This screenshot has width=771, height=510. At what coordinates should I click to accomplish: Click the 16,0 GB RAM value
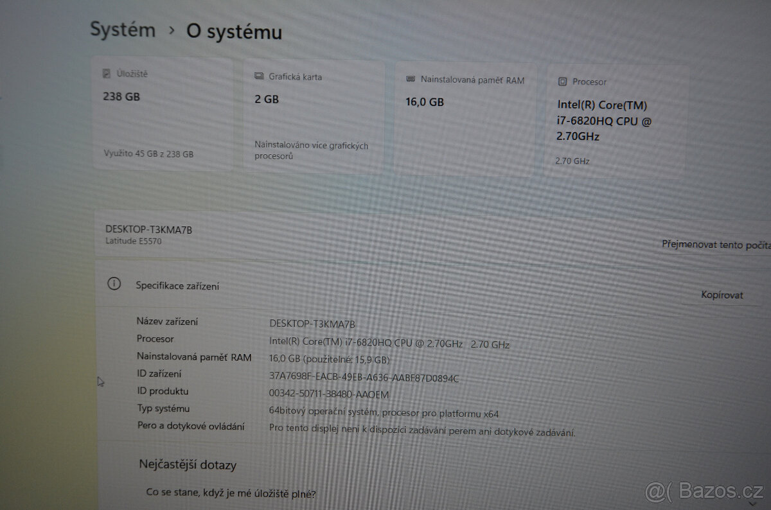[424, 101]
